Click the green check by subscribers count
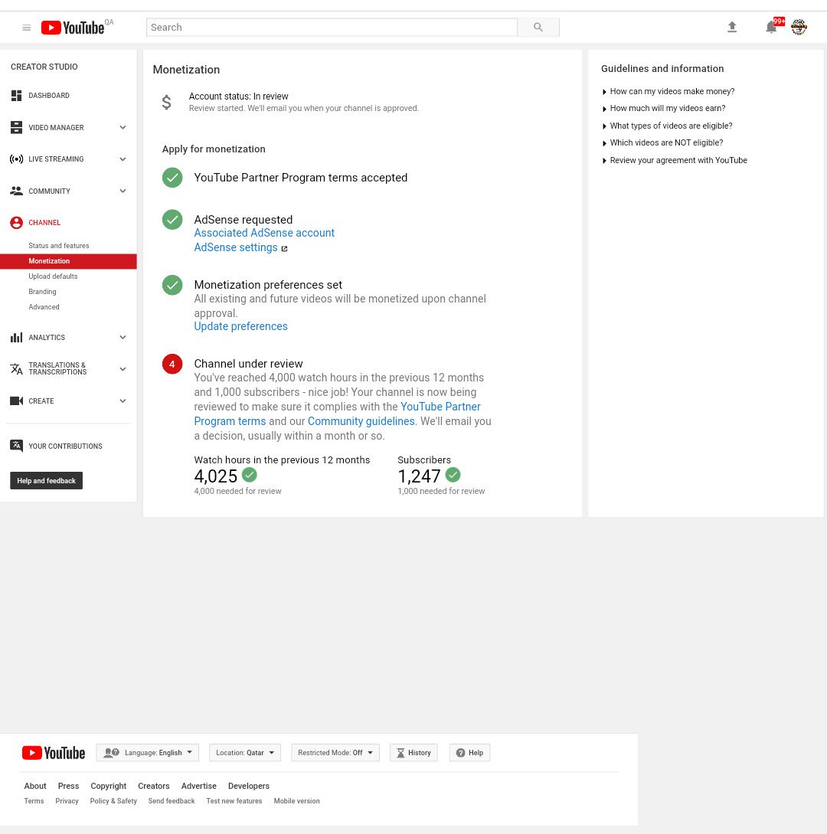Screen dimensions: 827x834 pos(453,475)
